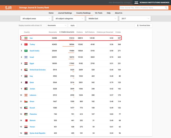Image resolution: width=171 pixels, height=138 pixels.
Task: Click the Iran flag icon
Action: pyautogui.click(x=26, y=38)
